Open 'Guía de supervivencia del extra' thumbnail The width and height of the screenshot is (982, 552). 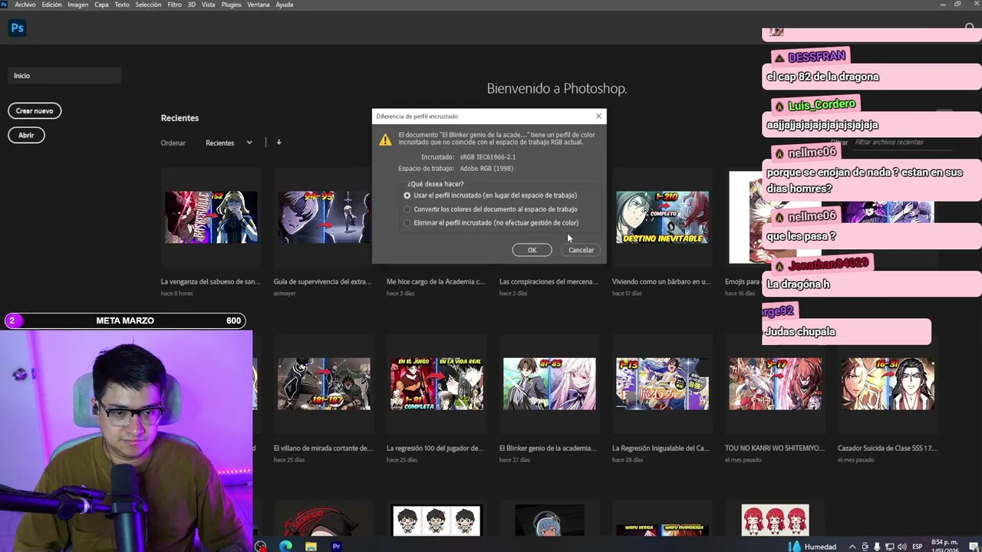[x=324, y=218]
